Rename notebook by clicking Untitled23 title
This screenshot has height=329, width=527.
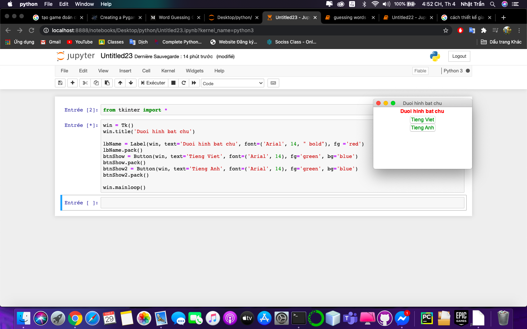coord(116,56)
